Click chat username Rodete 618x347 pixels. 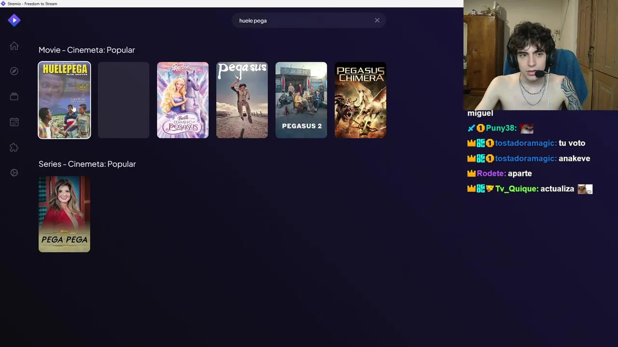tap(491, 173)
